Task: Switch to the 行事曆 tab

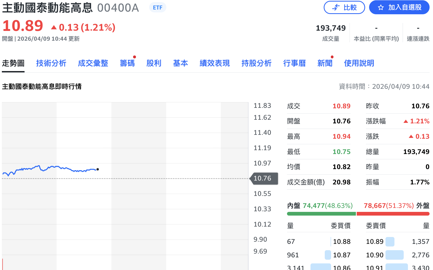Action: click(295, 63)
